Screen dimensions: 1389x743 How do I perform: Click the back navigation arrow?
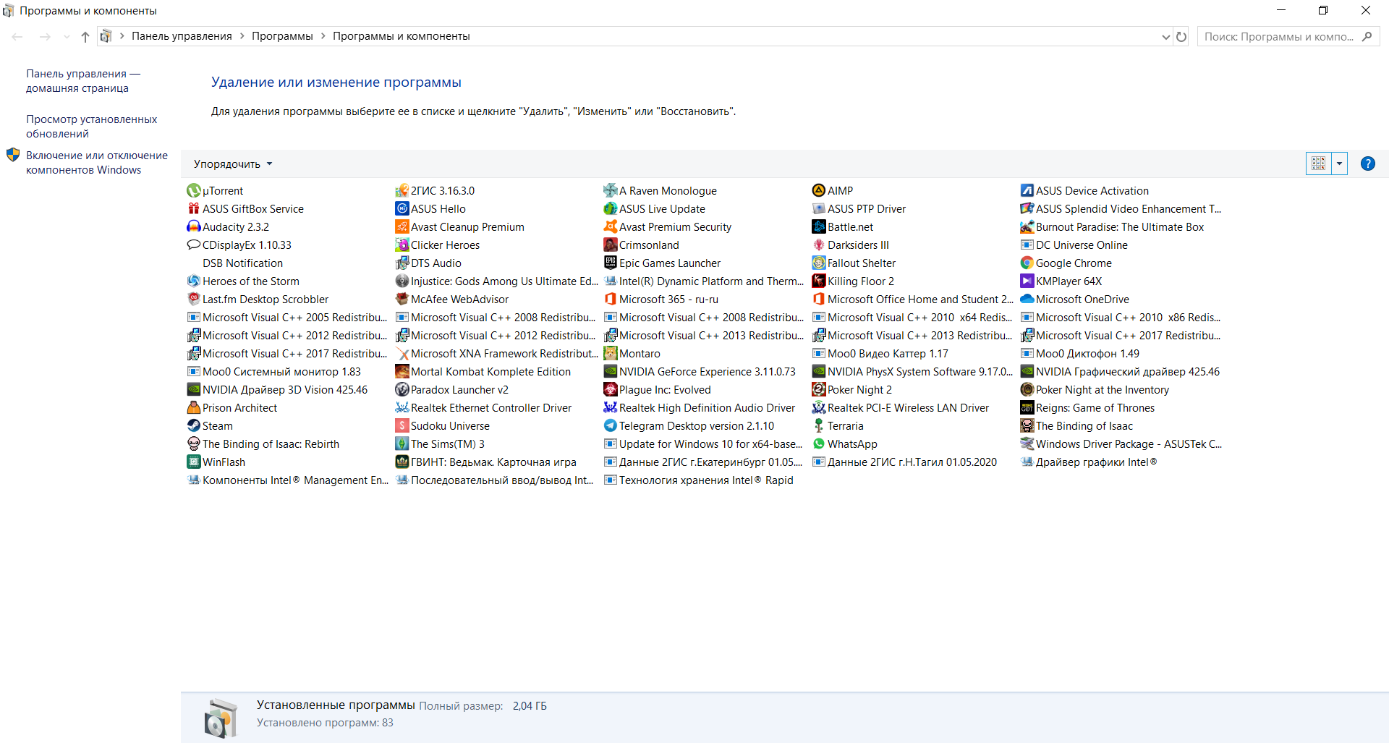17,36
